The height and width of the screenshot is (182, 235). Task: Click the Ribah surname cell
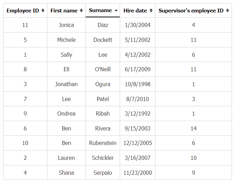tap(103, 113)
